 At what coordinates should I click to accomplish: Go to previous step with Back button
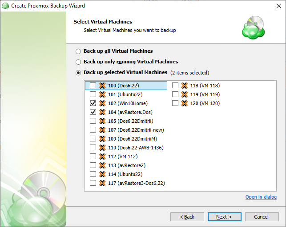click(x=187, y=217)
